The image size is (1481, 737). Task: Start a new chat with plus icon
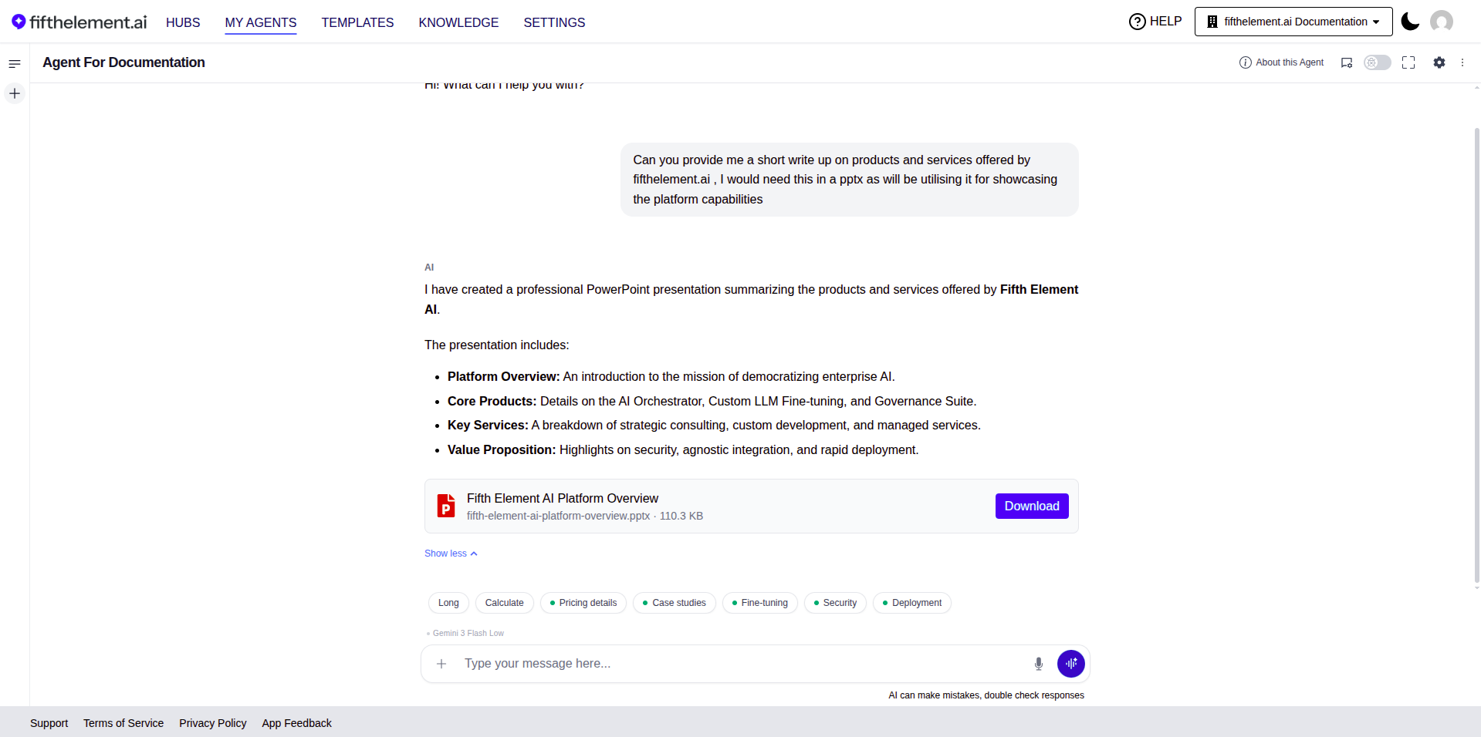[x=15, y=93]
